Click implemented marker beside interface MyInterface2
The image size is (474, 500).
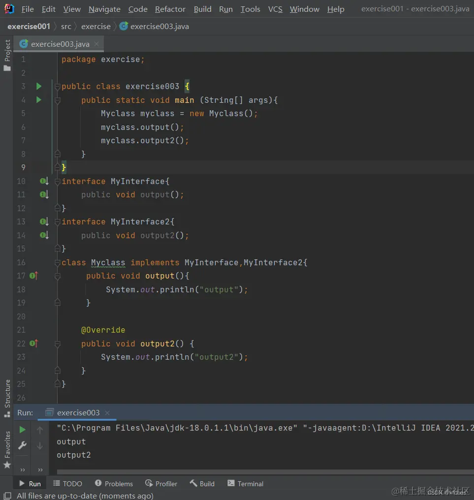pyautogui.click(x=44, y=221)
